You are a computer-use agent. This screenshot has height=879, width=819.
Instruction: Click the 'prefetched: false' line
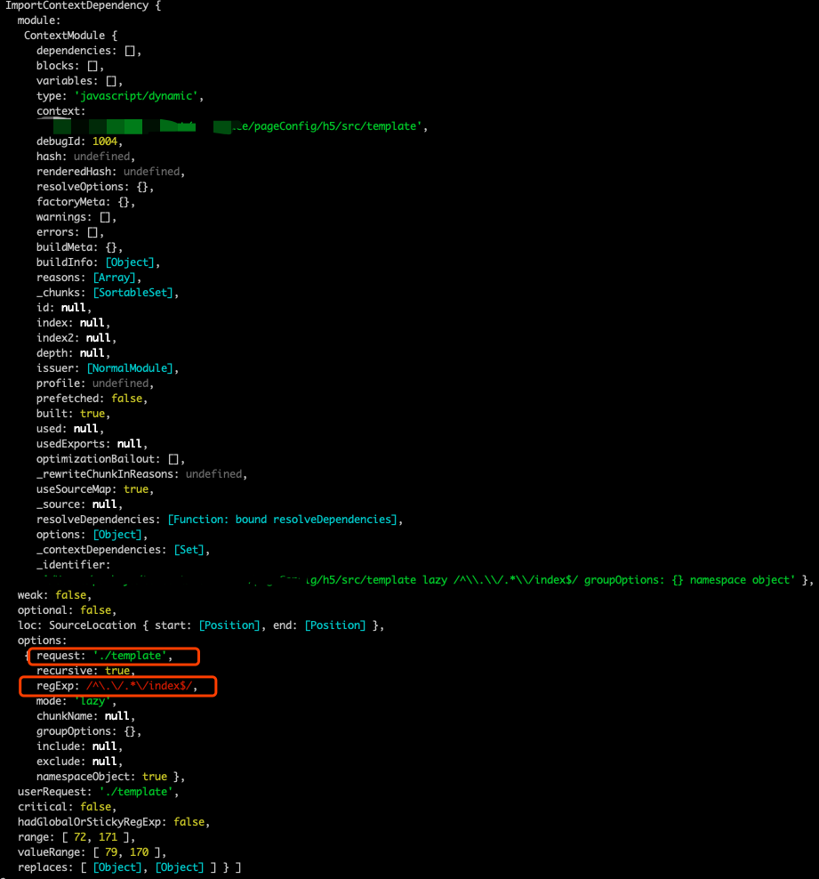(x=92, y=399)
